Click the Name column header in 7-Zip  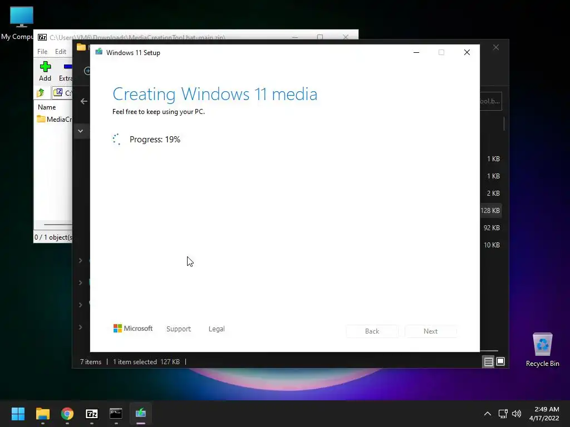point(47,107)
